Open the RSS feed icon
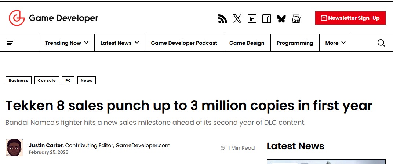This screenshot has width=393, height=164. pyautogui.click(x=223, y=19)
